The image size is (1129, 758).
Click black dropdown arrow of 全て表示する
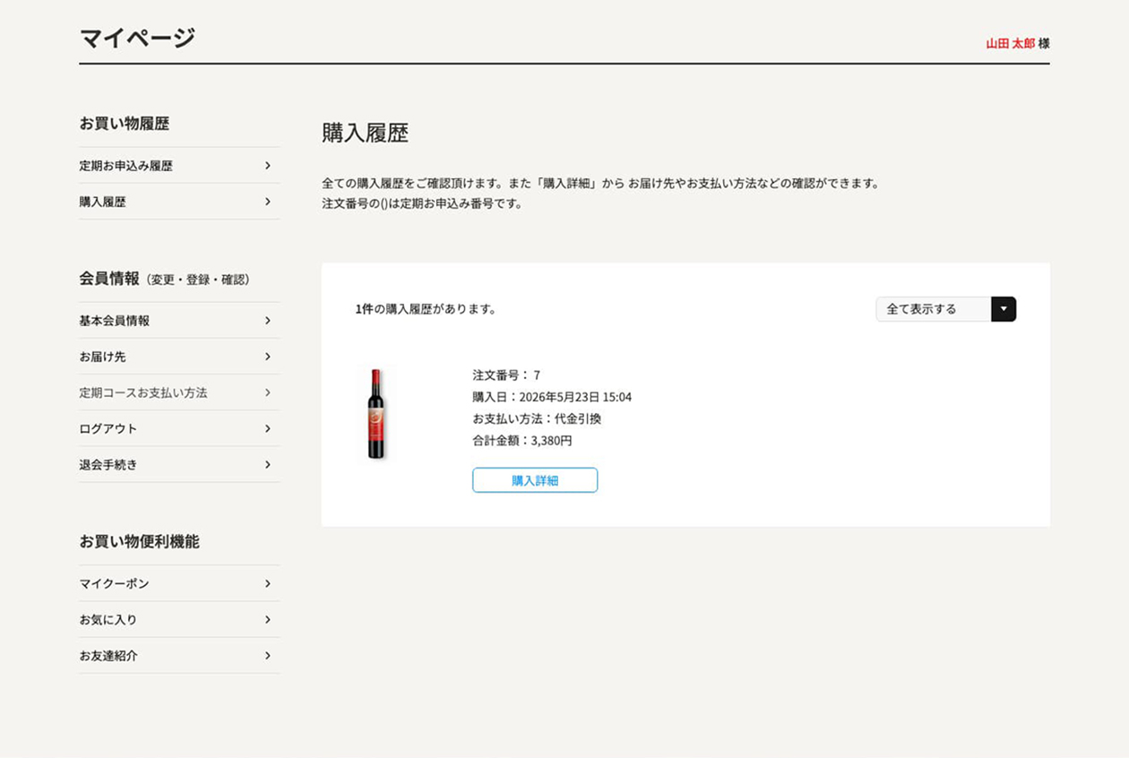pos(1004,309)
